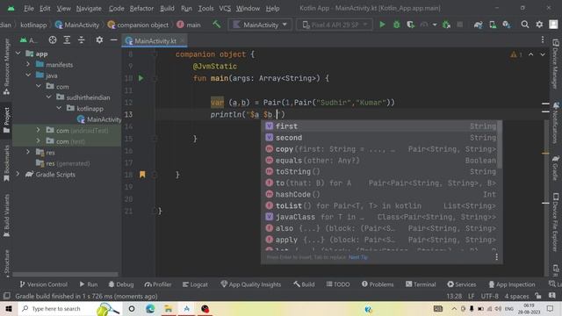This screenshot has height=316, width=562.
Task: Run the app with green play button
Action: pyautogui.click(x=382, y=25)
